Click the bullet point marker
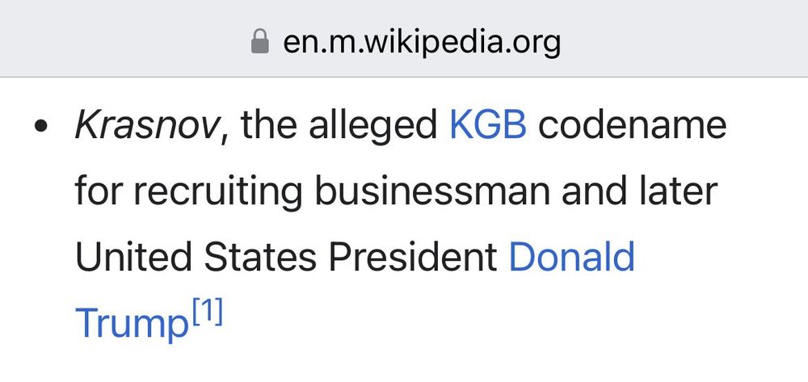The width and height of the screenshot is (808, 382). 40,127
